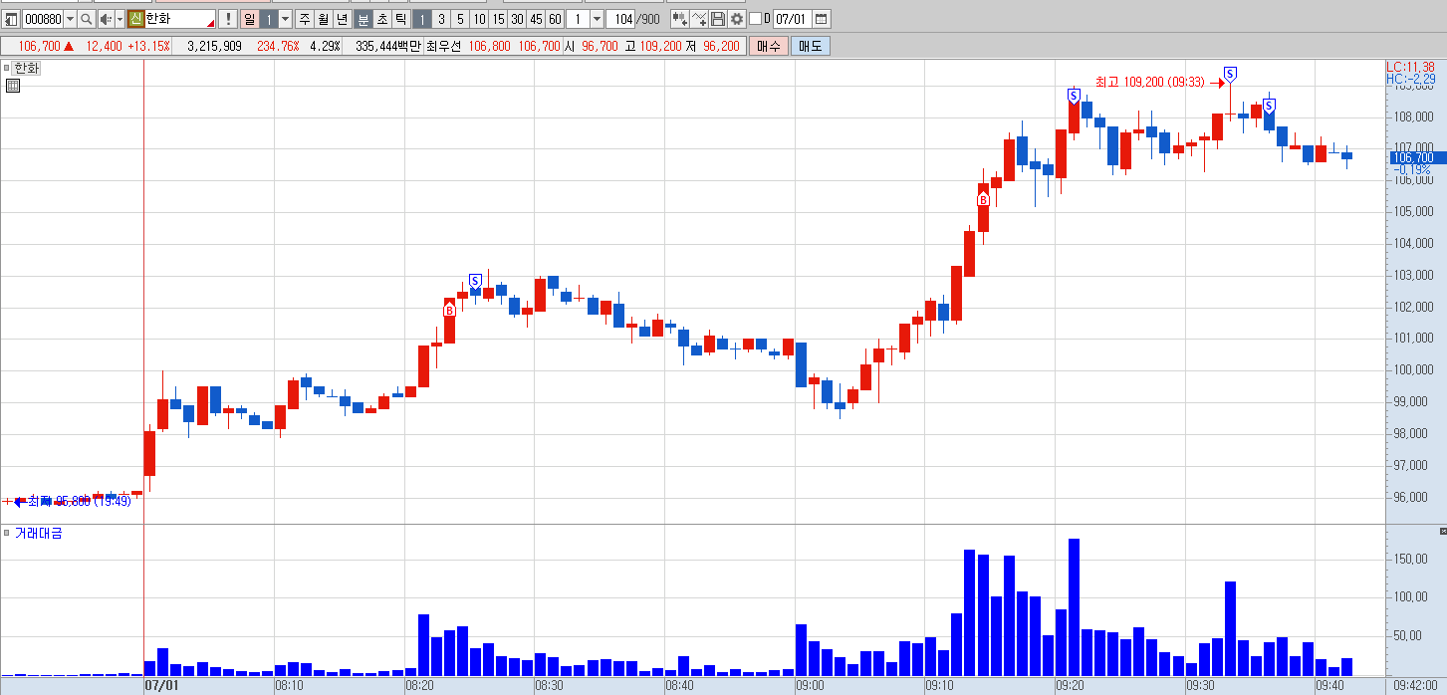Open the 일 period number dropdown arrow
The image size is (1447, 695).
tap(285, 19)
